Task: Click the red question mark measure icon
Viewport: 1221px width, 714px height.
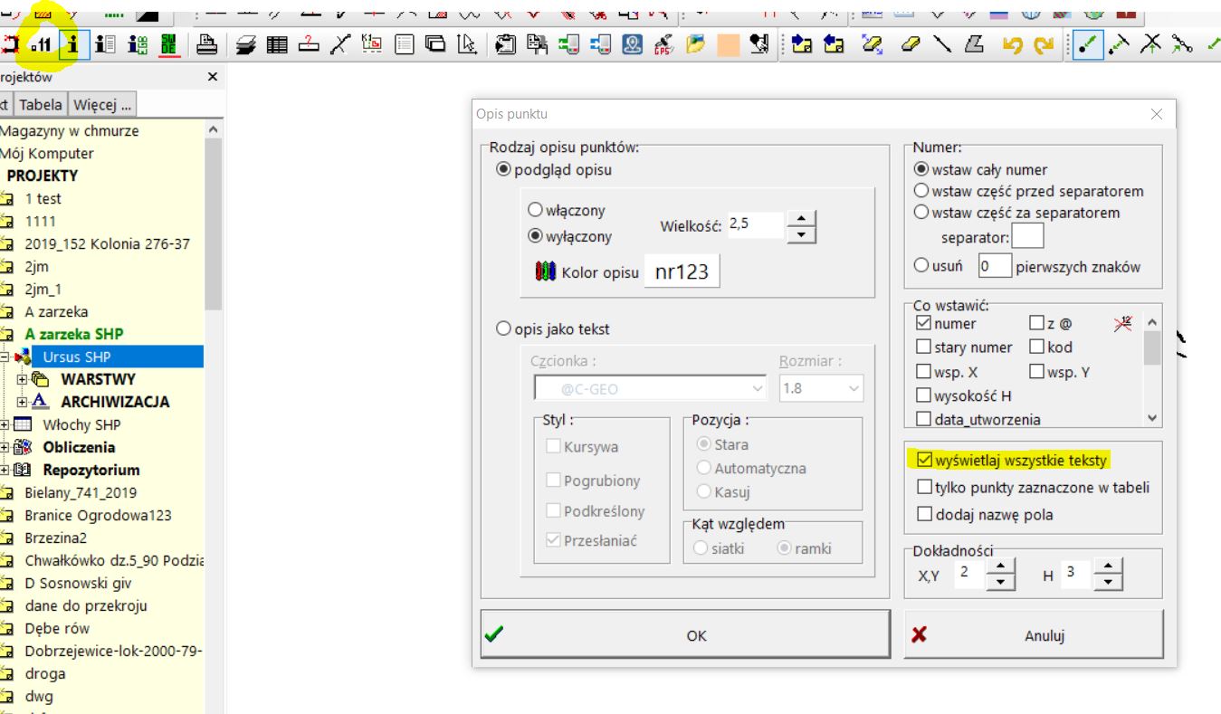Action: [x=309, y=44]
